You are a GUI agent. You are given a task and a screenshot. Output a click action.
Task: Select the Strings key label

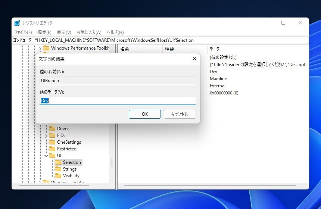[x=70, y=169]
